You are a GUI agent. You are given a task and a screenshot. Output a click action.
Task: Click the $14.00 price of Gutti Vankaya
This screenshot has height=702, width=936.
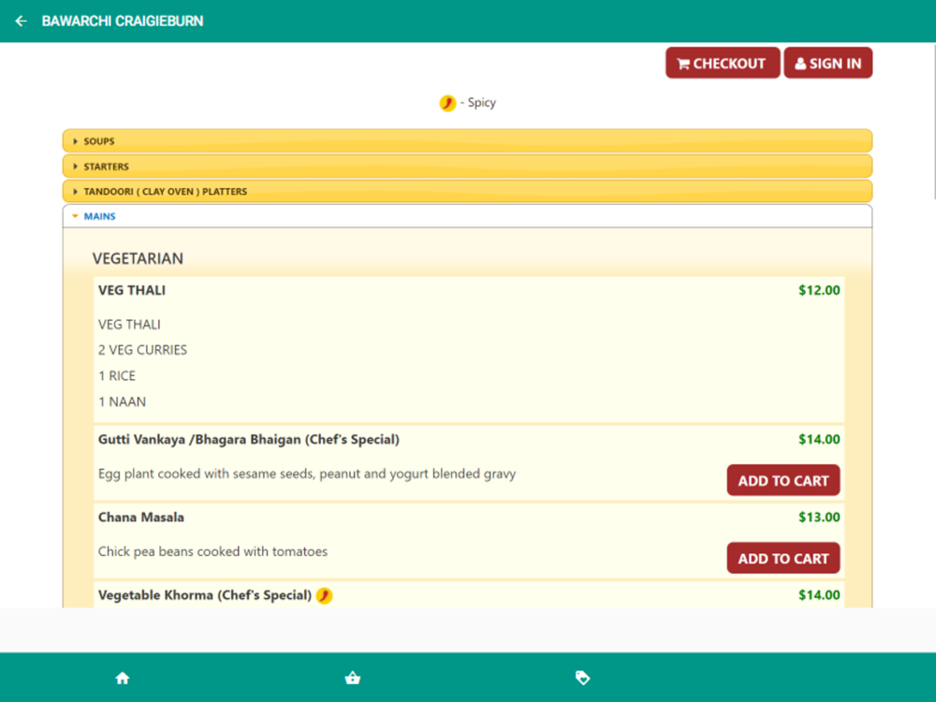819,439
